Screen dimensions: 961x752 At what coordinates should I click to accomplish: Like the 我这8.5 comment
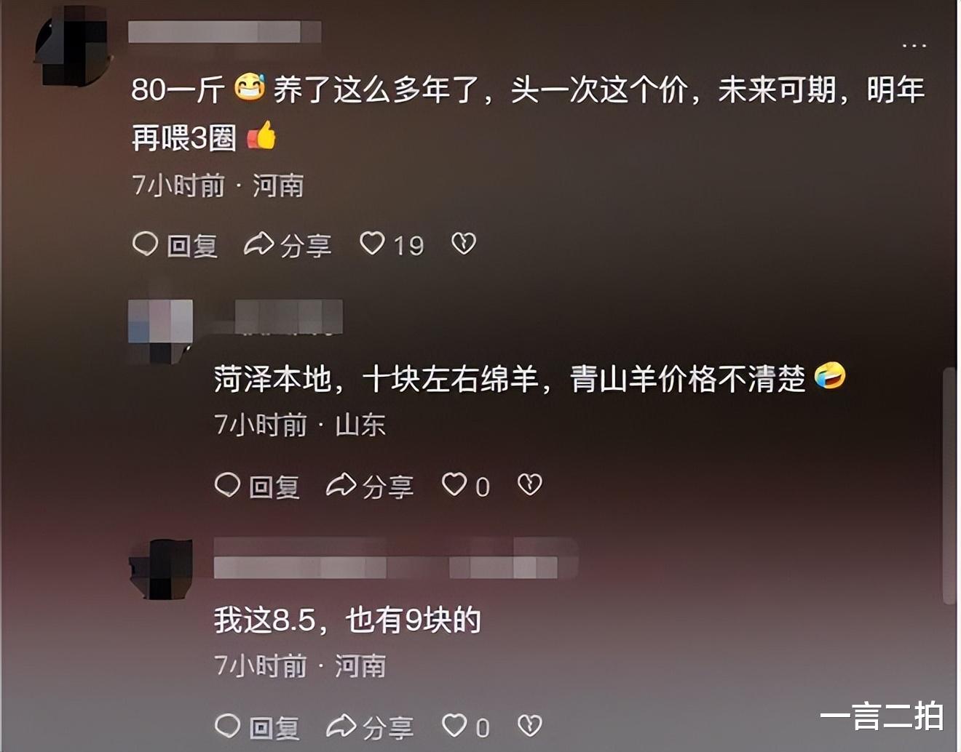(454, 725)
